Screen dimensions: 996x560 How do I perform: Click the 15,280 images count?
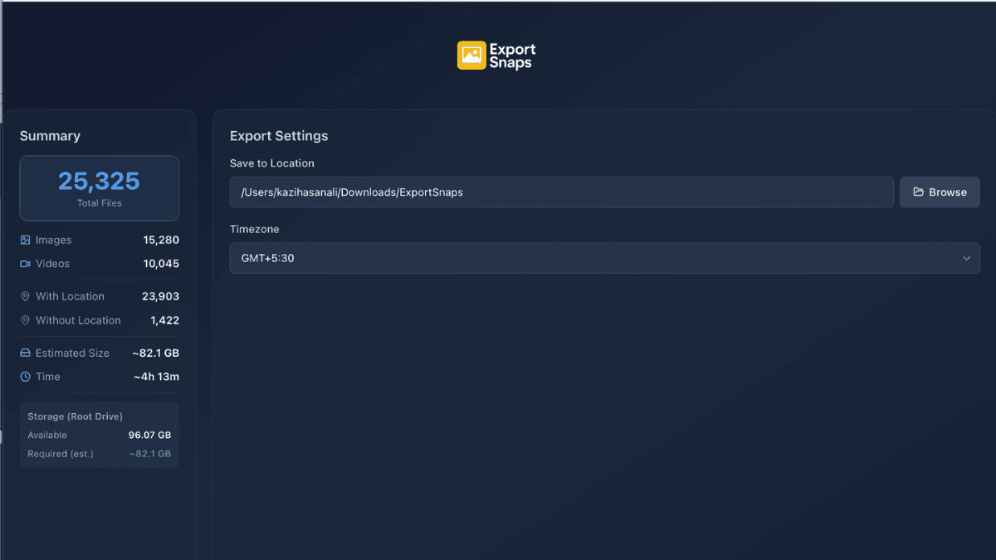[x=161, y=240]
